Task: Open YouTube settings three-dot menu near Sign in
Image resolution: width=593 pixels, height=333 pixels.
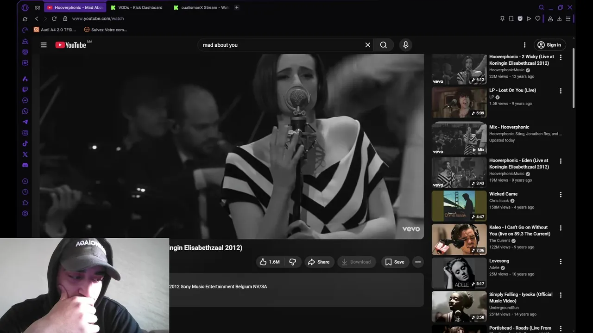Action: [x=524, y=45]
